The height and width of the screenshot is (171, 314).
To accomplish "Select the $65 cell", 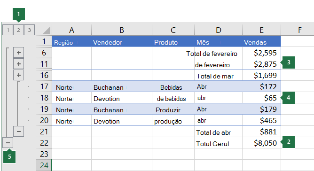I will pos(261,98).
